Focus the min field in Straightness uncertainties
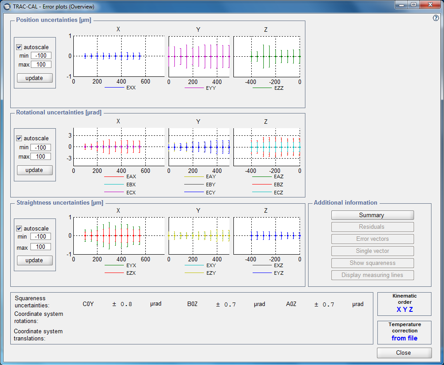The width and height of the screenshot is (444, 365). (x=41, y=236)
